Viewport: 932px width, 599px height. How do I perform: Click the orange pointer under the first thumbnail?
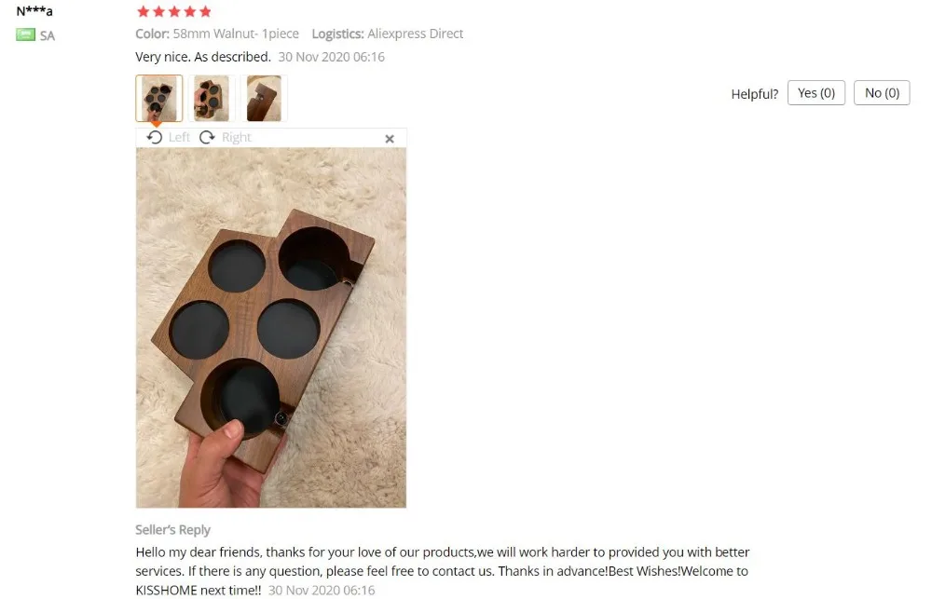(156, 124)
